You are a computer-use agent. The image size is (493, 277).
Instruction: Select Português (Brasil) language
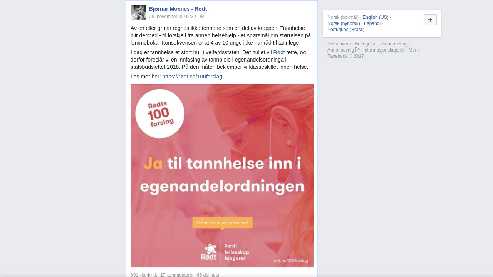tap(346, 30)
